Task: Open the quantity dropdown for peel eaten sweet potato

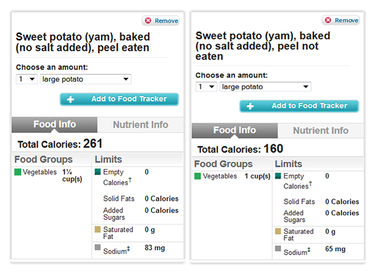Action: [x=27, y=79]
